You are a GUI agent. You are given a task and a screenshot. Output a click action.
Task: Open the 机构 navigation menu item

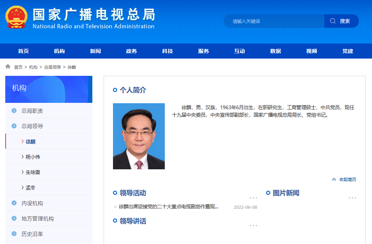pos(59,51)
